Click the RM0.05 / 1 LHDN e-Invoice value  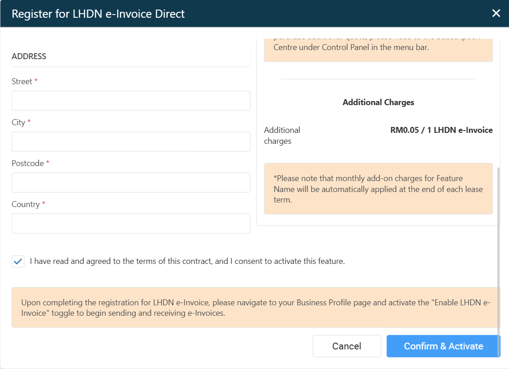[442, 130]
